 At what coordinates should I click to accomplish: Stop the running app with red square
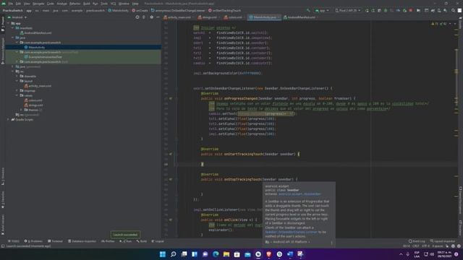(x=411, y=10)
